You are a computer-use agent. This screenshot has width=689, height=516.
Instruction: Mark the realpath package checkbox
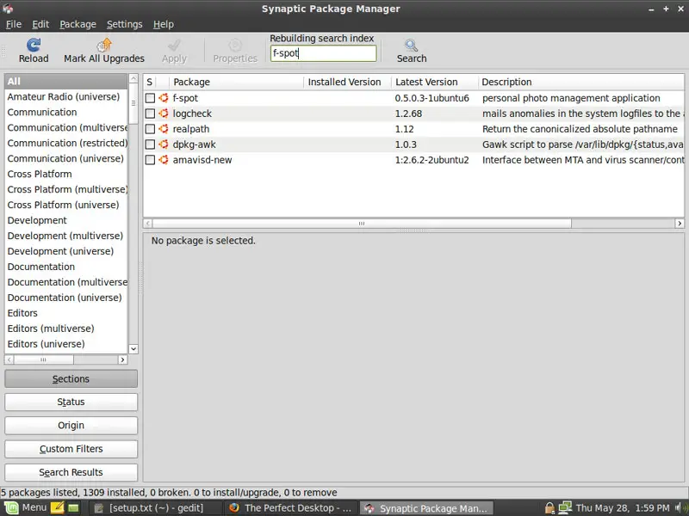click(x=150, y=129)
